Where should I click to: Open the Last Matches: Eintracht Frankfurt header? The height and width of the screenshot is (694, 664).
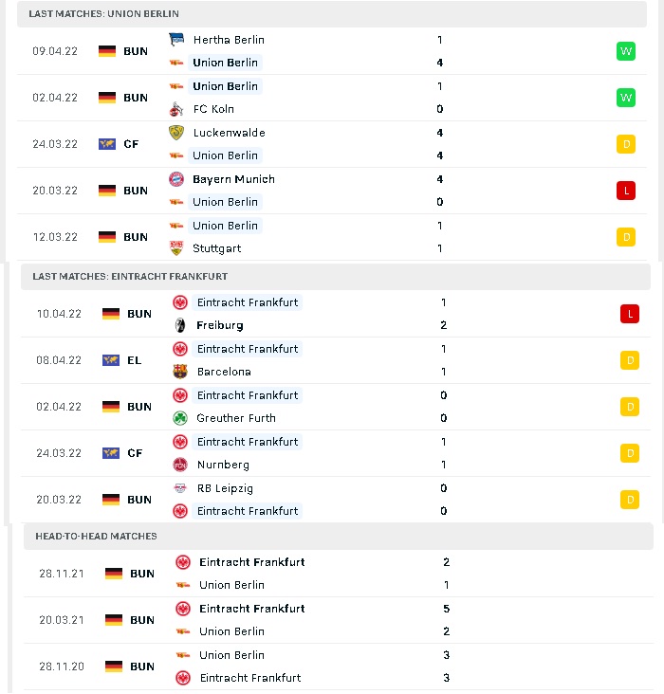(x=336, y=277)
